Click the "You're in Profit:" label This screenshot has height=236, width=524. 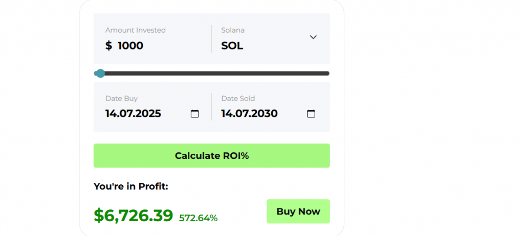tap(130, 186)
